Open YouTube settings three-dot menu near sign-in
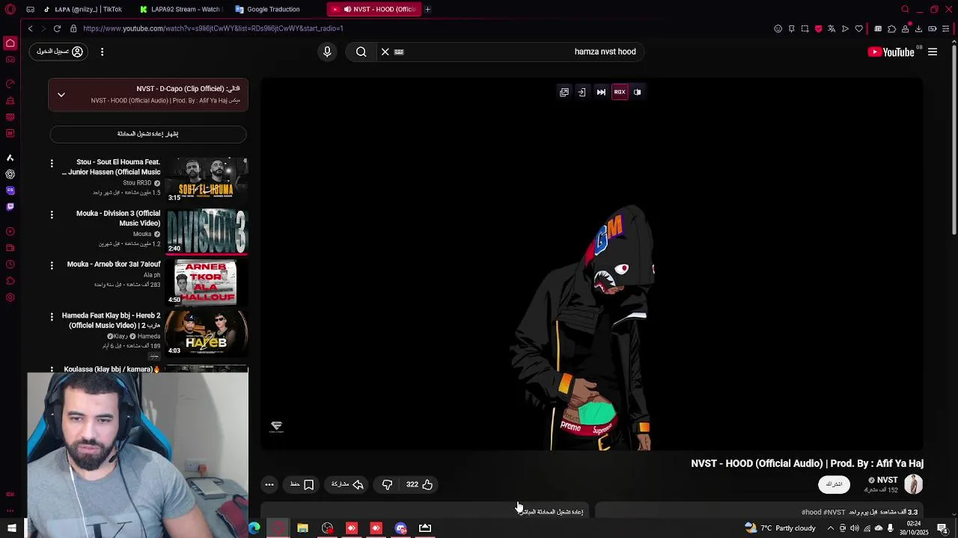The width and height of the screenshot is (958, 538). tap(102, 52)
